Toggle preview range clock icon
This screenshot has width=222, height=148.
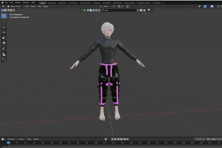(x=208, y=139)
